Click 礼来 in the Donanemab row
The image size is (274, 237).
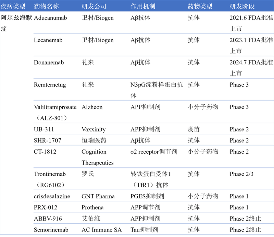(88, 62)
